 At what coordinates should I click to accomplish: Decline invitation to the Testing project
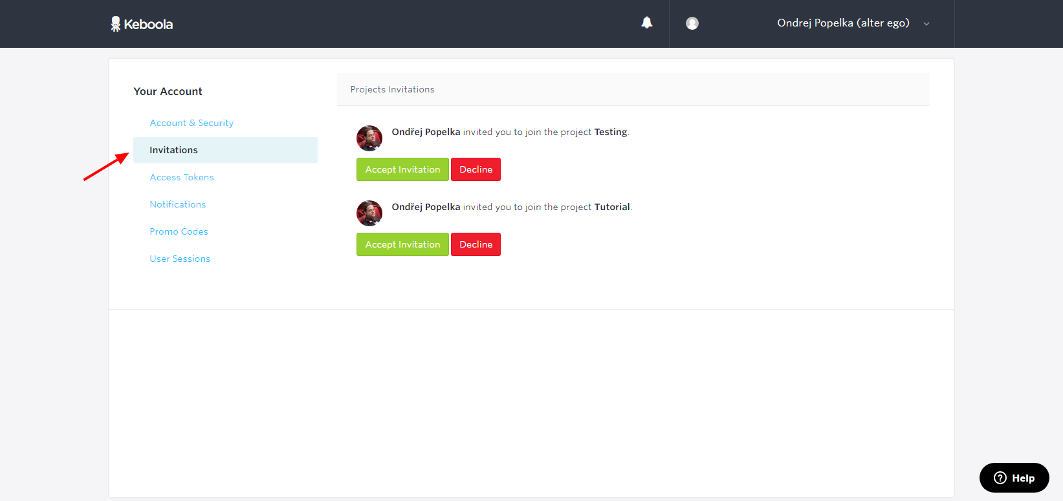476,169
